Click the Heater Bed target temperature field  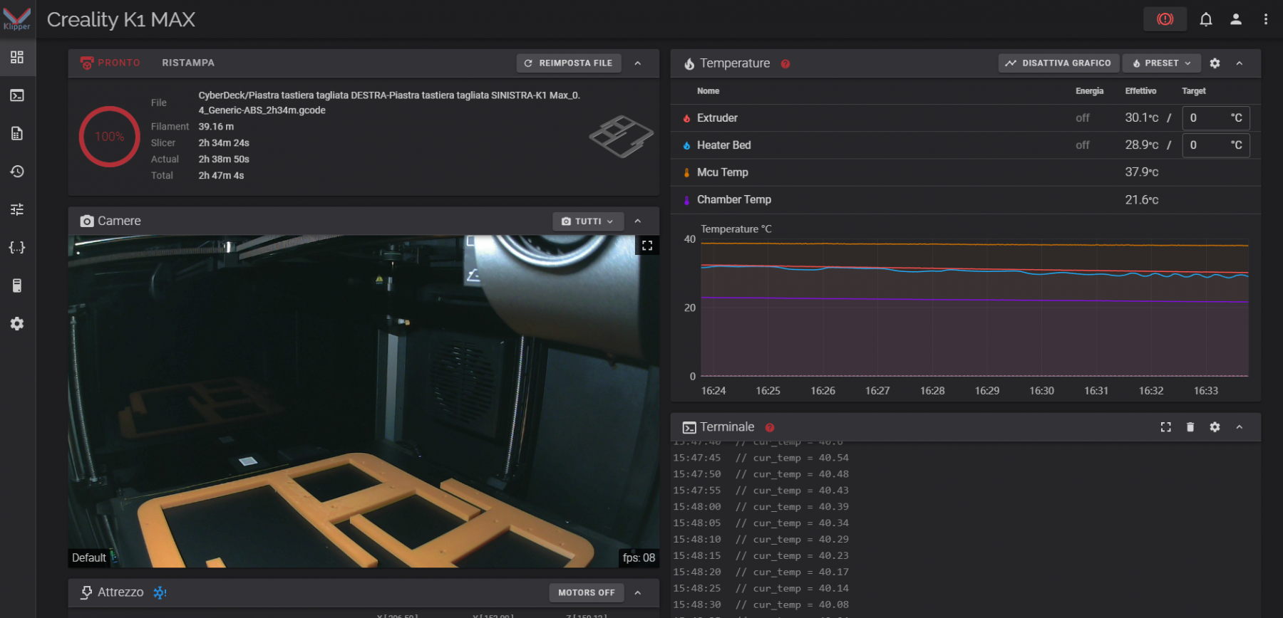pyautogui.click(x=1216, y=145)
